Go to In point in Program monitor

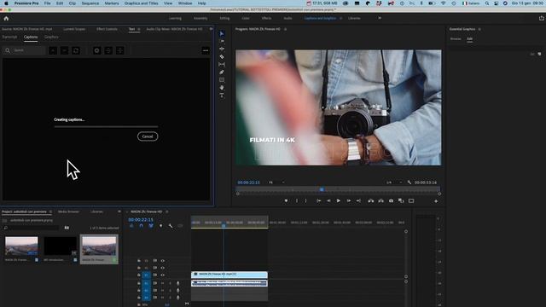318,201
